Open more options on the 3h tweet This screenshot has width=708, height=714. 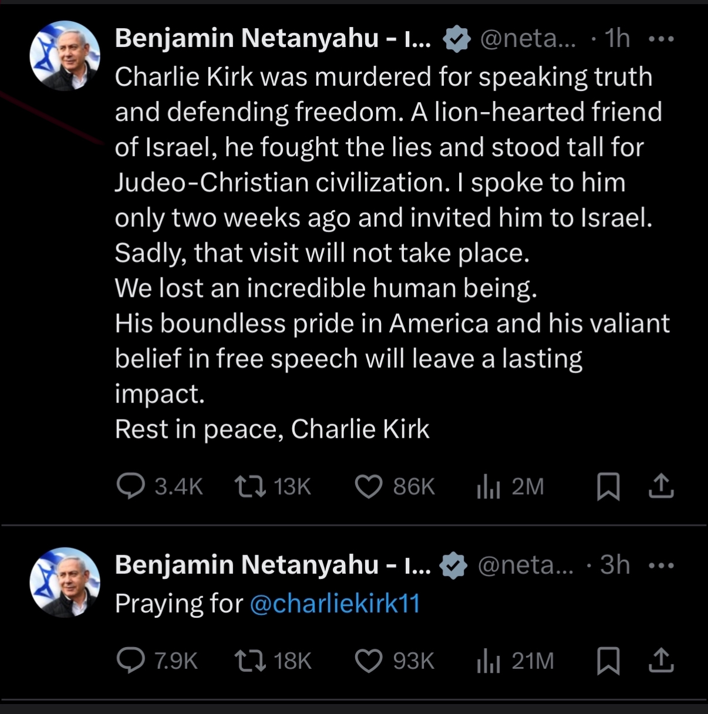point(661,566)
